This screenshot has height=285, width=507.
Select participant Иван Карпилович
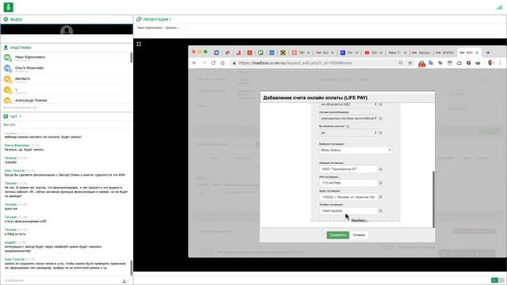[x=30, y=57]
